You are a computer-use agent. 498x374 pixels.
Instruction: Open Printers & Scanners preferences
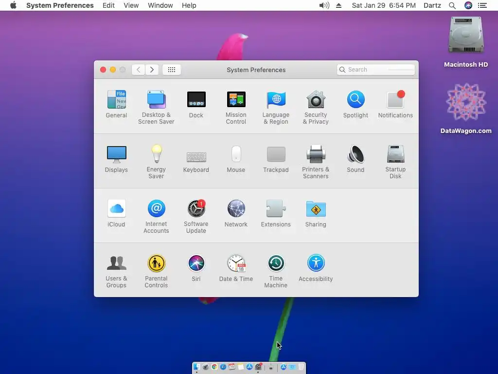click(316, 162)
